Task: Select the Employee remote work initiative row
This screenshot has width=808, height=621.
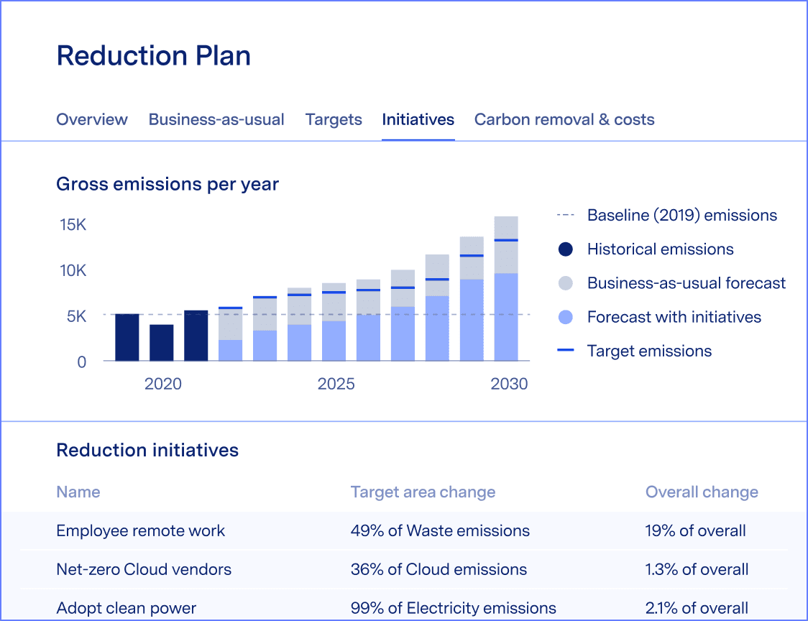Action: 141,531
